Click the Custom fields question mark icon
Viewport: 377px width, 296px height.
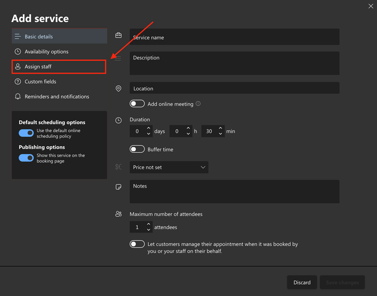[x=18, y=82]
